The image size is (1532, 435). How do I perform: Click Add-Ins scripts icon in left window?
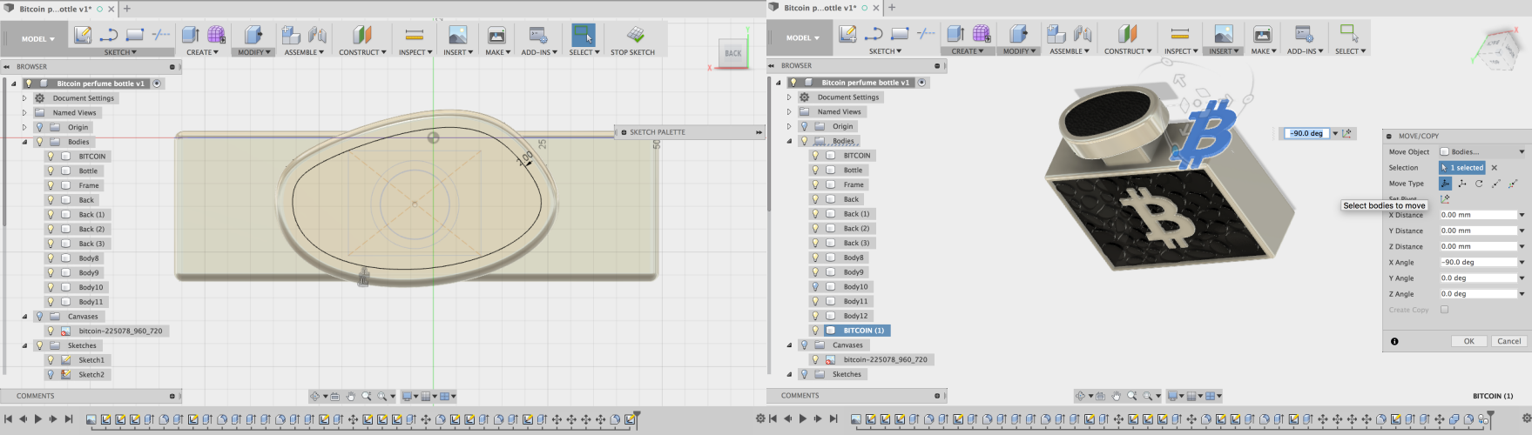538,35
